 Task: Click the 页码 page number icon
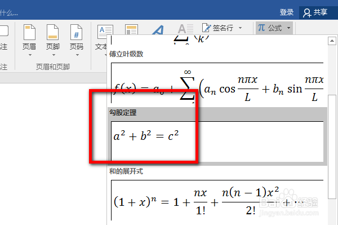(76, 32)
